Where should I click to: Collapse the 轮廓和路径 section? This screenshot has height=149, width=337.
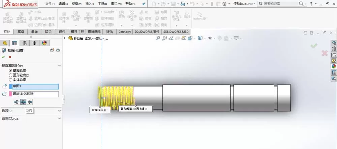click(x=60, y=66)
